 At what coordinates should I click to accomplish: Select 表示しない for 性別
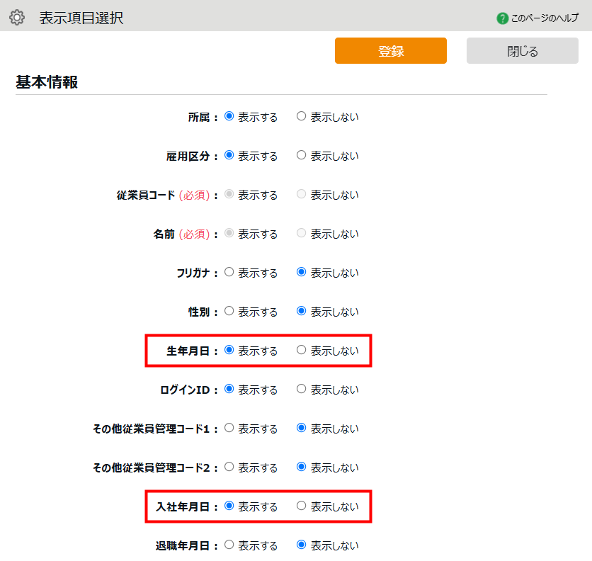pyautogui.click(x=301, y=311)
